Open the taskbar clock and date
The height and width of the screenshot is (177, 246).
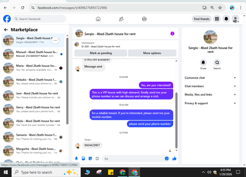click(225, 172)
